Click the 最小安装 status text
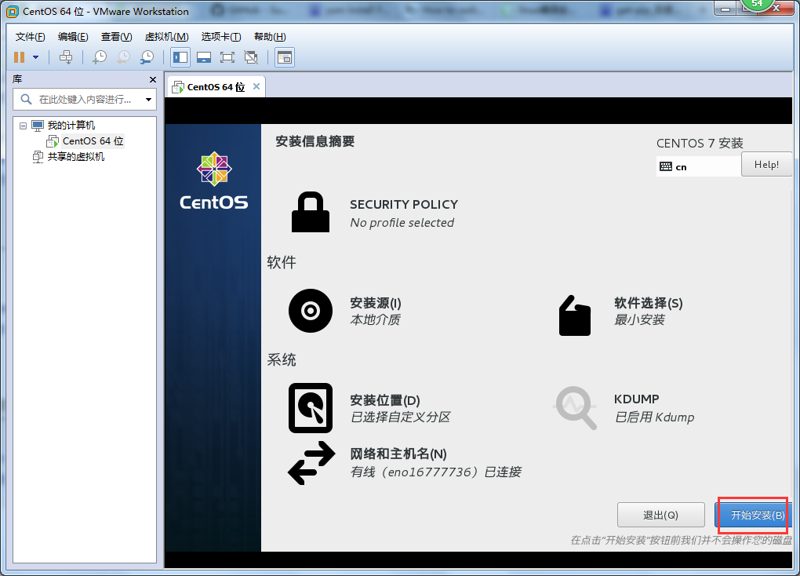This screenshot has width=800, height=576. (x=639, y=319)
